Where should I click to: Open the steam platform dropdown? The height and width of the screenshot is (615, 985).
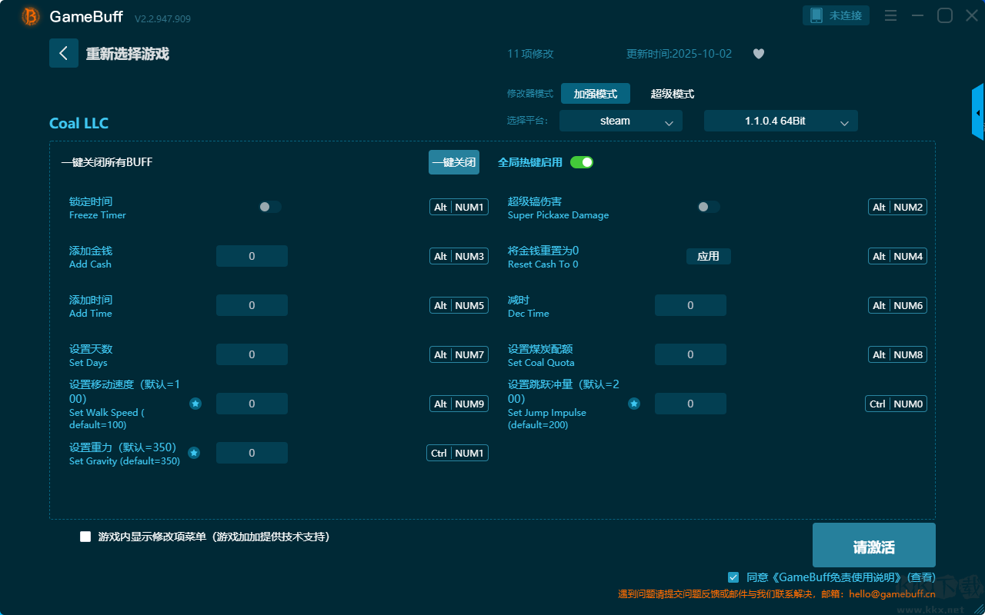(621, 121)
